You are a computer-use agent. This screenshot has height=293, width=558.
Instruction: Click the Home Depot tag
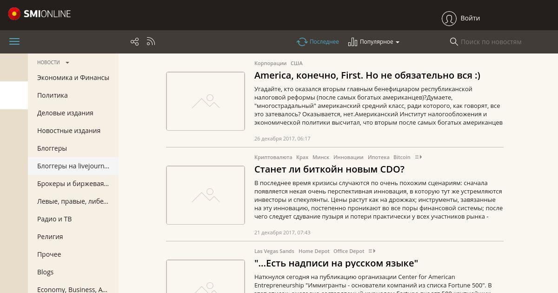(x=314, y=251)
